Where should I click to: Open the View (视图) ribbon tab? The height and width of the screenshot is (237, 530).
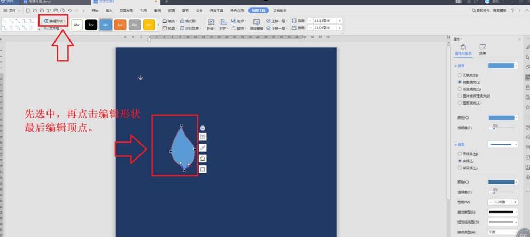click(172, 11)
